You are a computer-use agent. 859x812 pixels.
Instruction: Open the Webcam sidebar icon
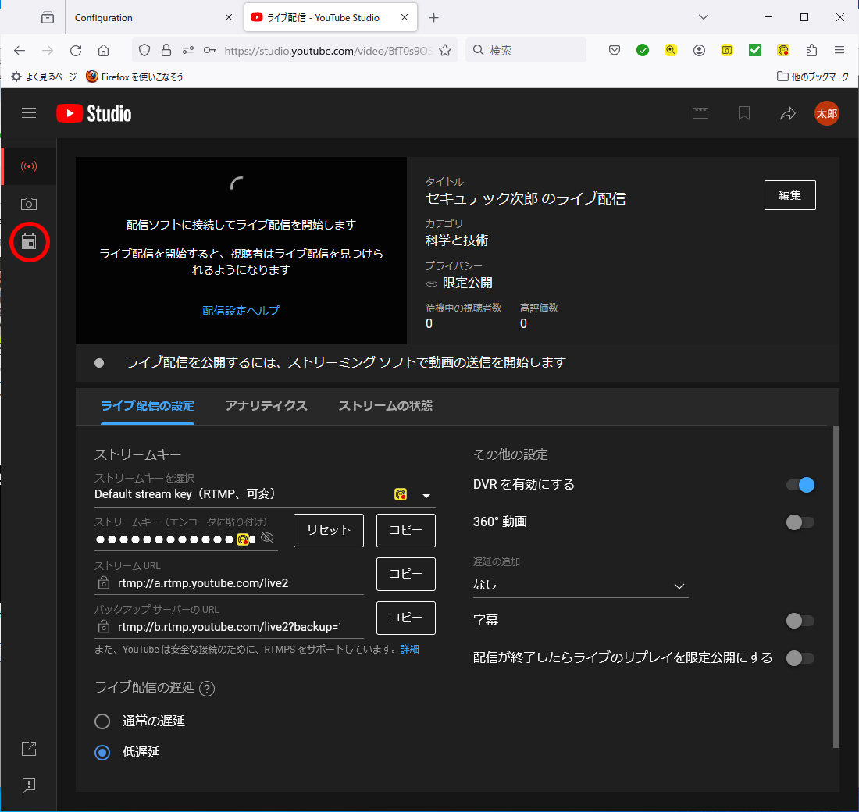click(x=28, y=204)
